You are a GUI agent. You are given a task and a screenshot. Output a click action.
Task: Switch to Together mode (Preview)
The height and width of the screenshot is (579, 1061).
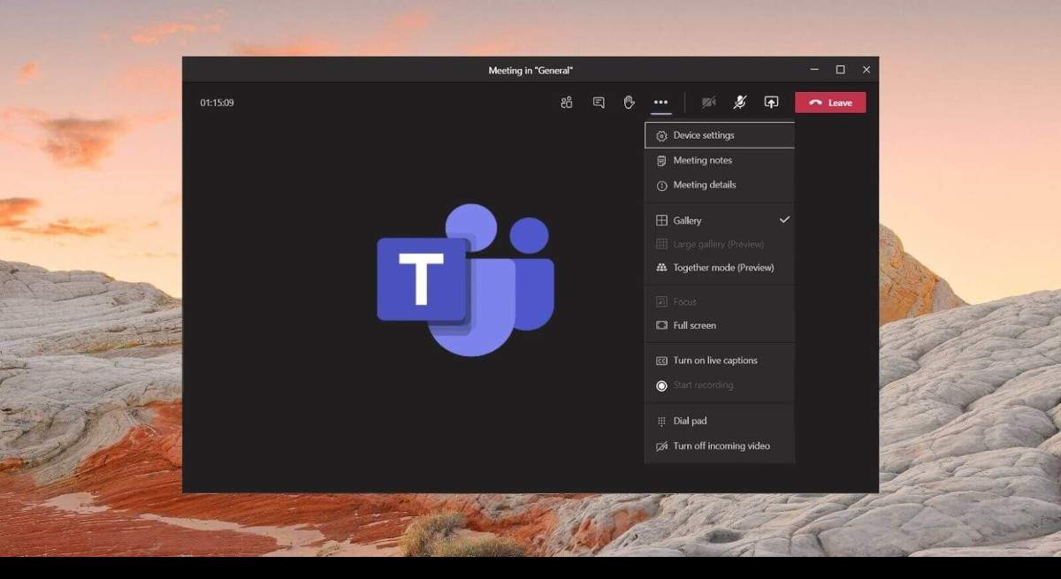coord(720,268)
